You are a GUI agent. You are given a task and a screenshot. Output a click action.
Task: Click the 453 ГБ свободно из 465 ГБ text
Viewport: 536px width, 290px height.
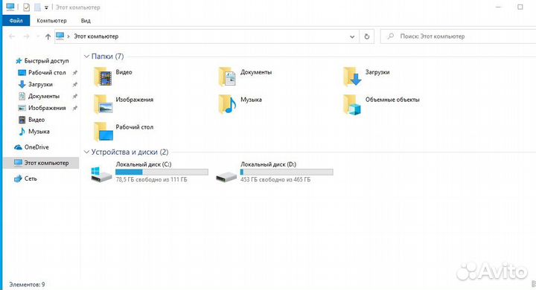275,179
